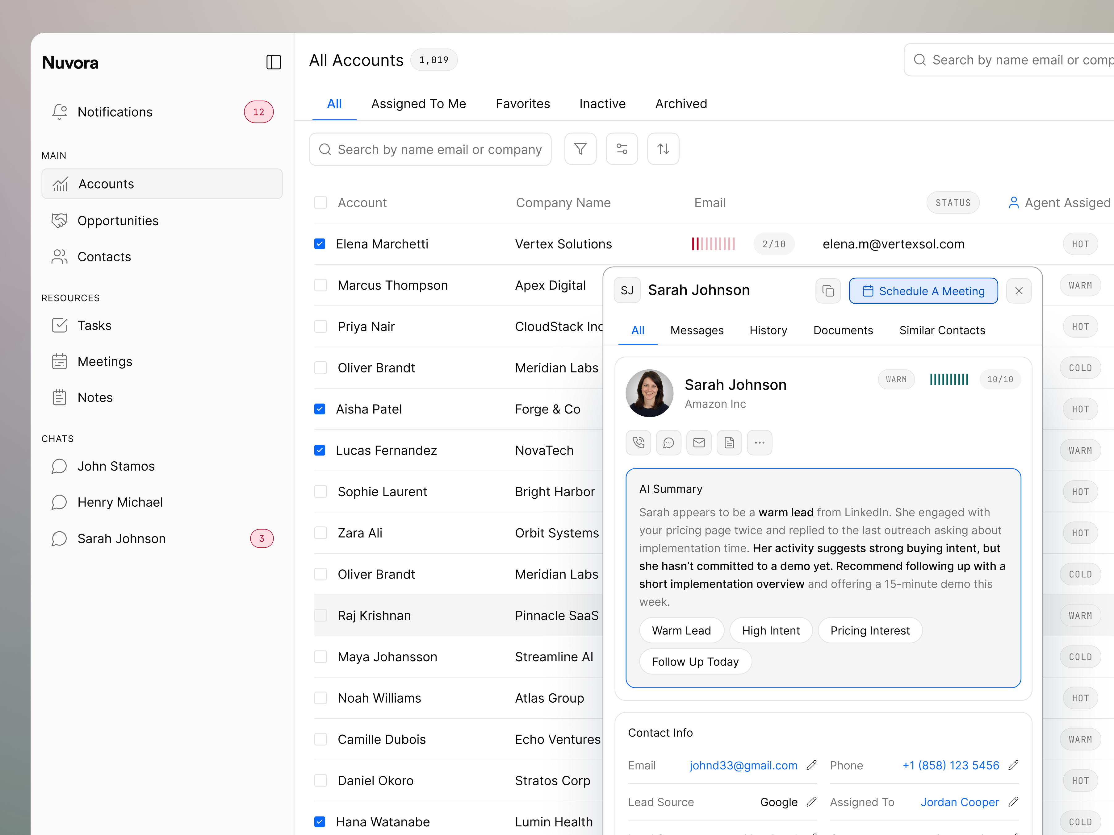Screen dimensions: 1114x835
Task: Copy Sarah Johnson's details with the copy icon
Action: coord(828,291)
